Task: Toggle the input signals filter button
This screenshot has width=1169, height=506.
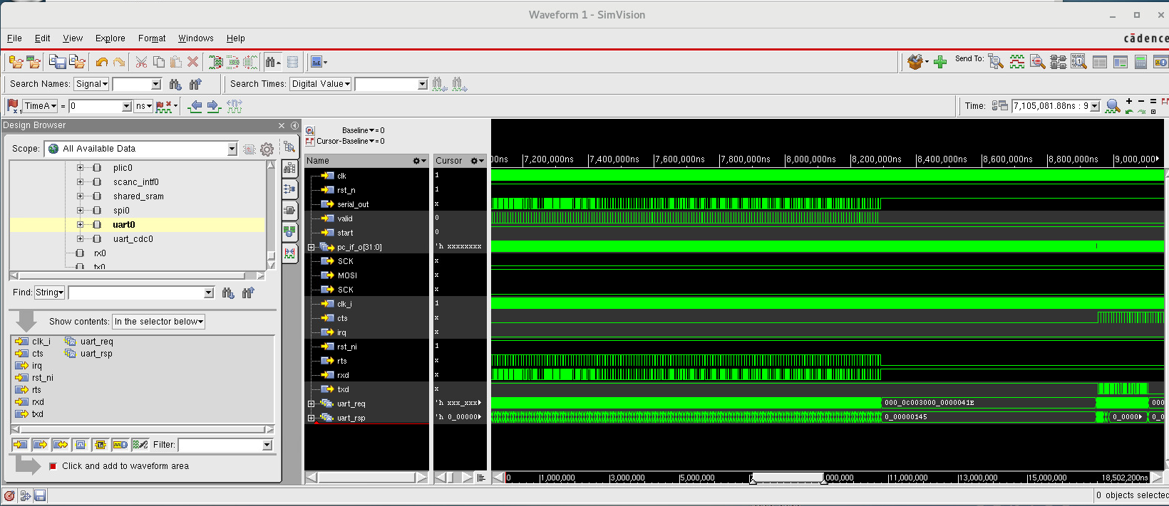Action: (20, 445)
